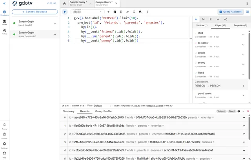This screenshot has width=251, height=160.
Task: Open the results help question icon
Action: [x=239, y=111]
